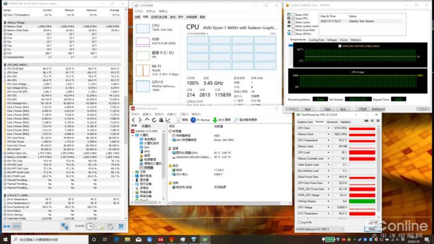Click Close button in GPU-Z
This screenshot has height=244, width=434.
point(372,229)
